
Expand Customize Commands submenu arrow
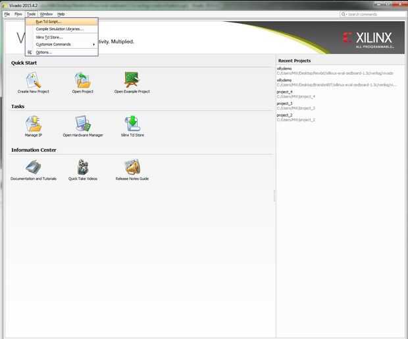93,45
